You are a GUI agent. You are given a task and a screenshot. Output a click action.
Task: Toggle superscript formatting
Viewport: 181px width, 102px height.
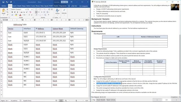point(27,12)
